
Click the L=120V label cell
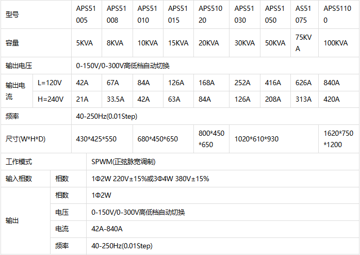pyautogui.click(x=50, y=83)
